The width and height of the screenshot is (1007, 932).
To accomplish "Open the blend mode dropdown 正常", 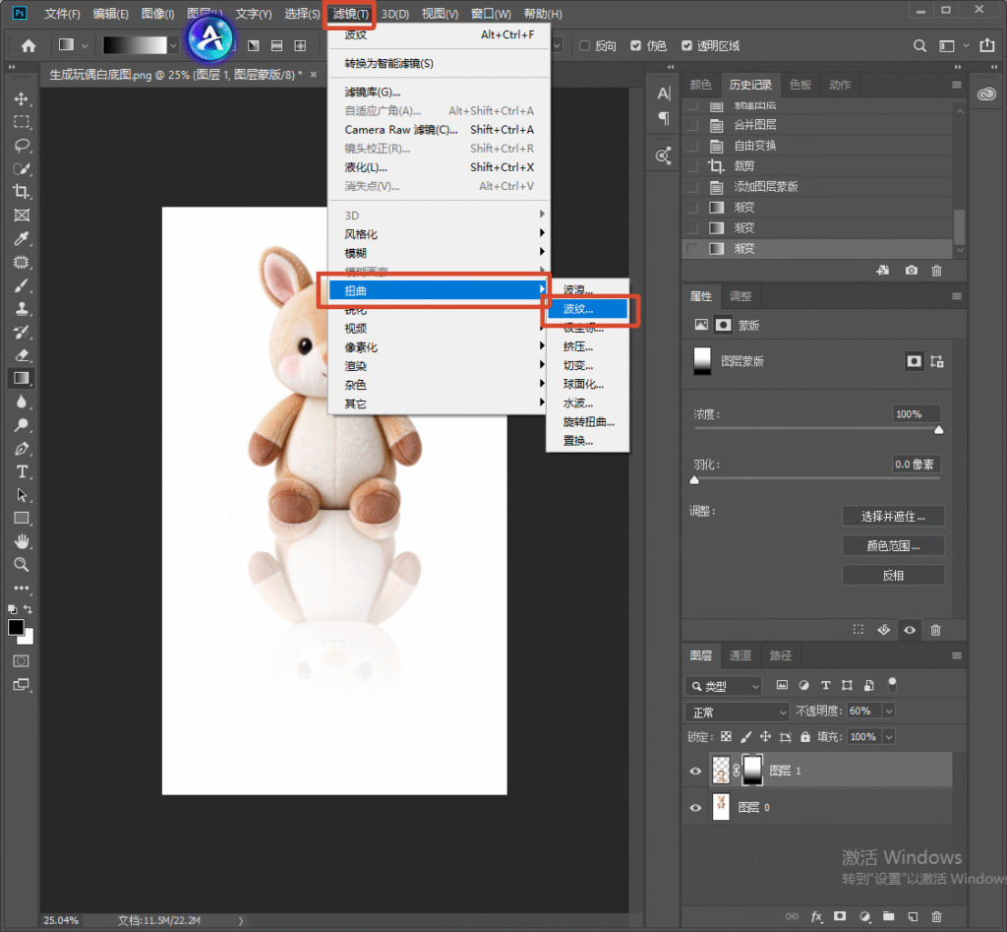I will (x=738, y=712).
